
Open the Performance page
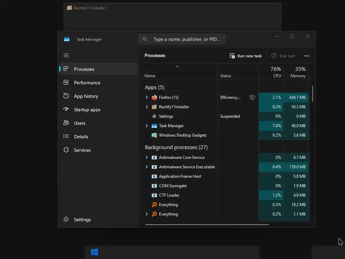tap(98, 83)
